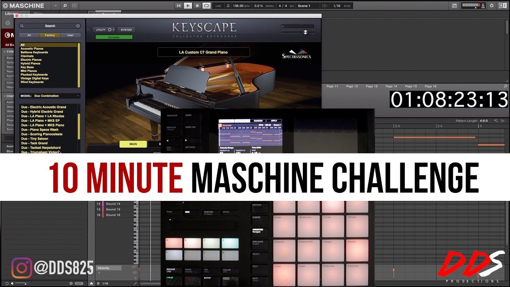Open the Keyscape UTILITY menu
This screenshot has width=510, height=287.
[104, 30]
